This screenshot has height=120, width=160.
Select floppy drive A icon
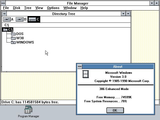[7, 19]
